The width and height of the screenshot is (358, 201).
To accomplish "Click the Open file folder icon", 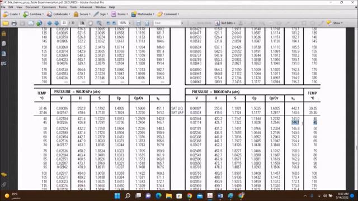I will point(6,23).
